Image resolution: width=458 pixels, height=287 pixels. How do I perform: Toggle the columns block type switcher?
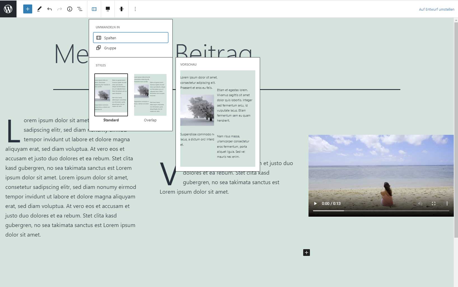pyautogui.click(x=94, y=9)
